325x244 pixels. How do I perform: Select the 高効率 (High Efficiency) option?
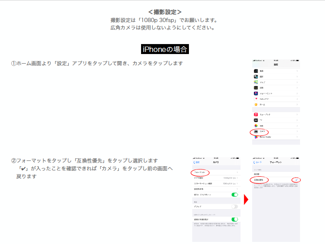click(x=276, y=174)
